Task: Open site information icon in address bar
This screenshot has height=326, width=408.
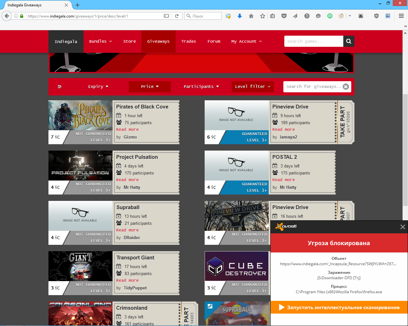Action: [x=16, y=16]
